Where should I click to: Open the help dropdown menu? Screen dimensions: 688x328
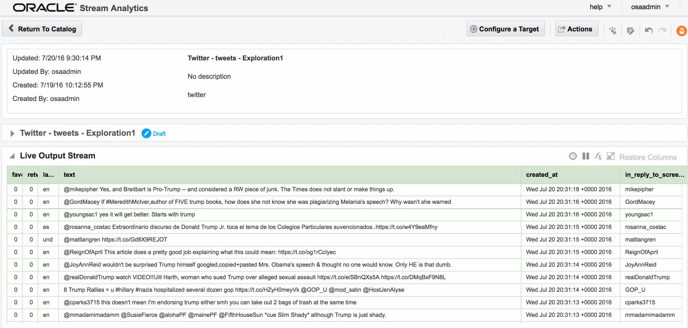(601, 7)
